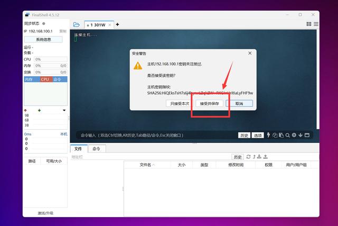The height and width of the screenshot is (226, 338).
Task: Copy IP using 复制 link
Action: [63, 31]
